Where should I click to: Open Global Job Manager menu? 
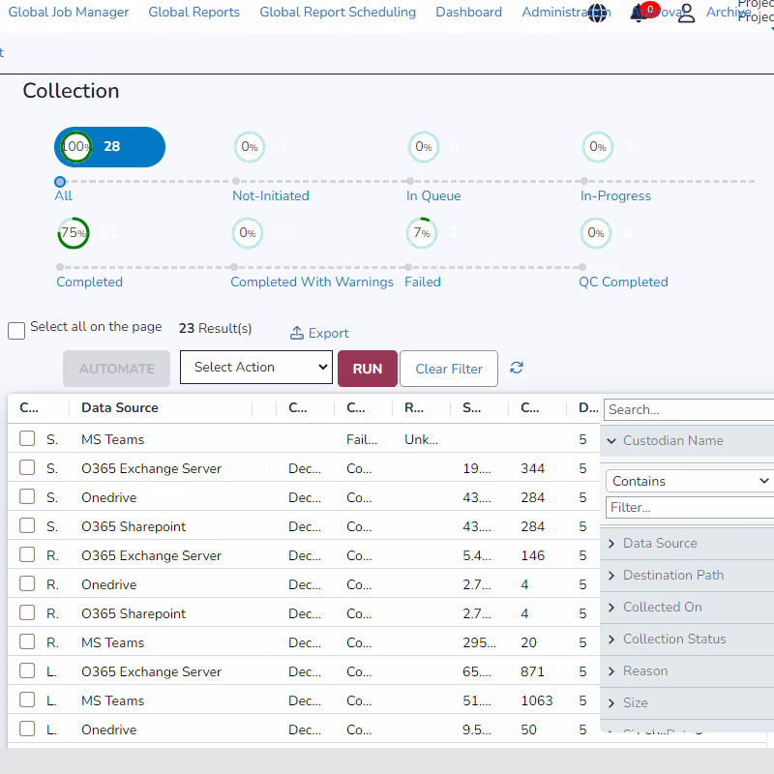point(69,13)
